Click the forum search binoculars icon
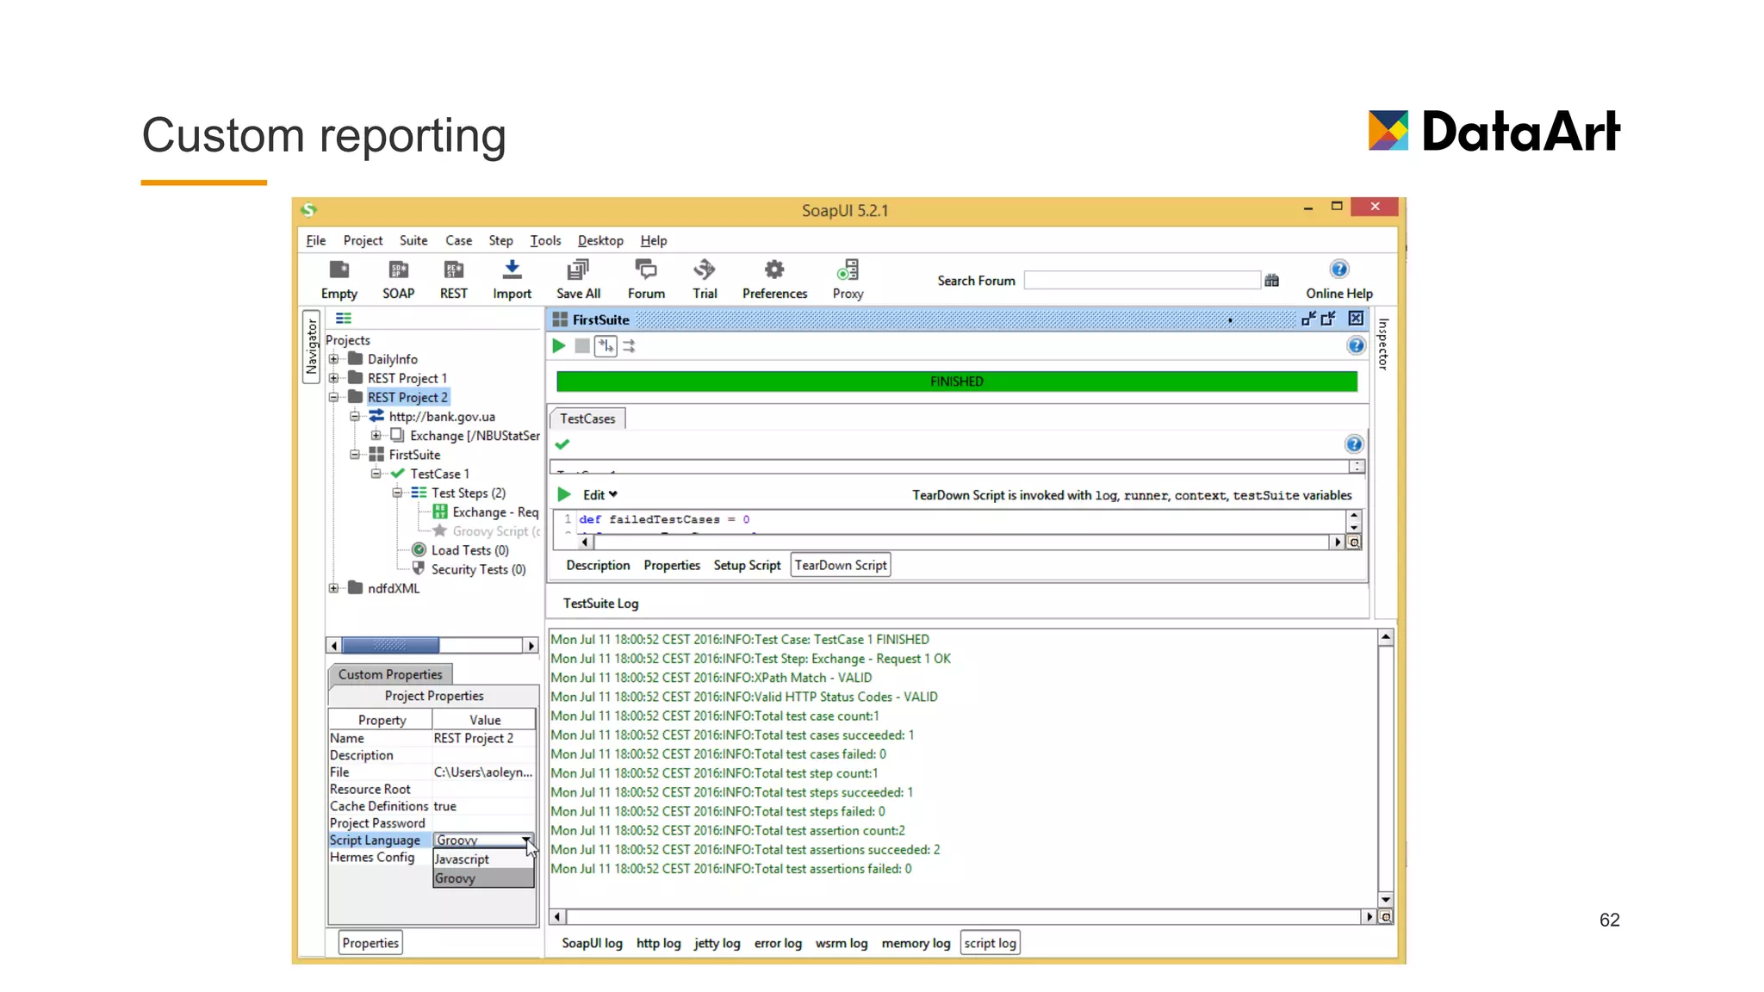Image resolution: width=1764 pixels, height=992 pixels. 1271,281
